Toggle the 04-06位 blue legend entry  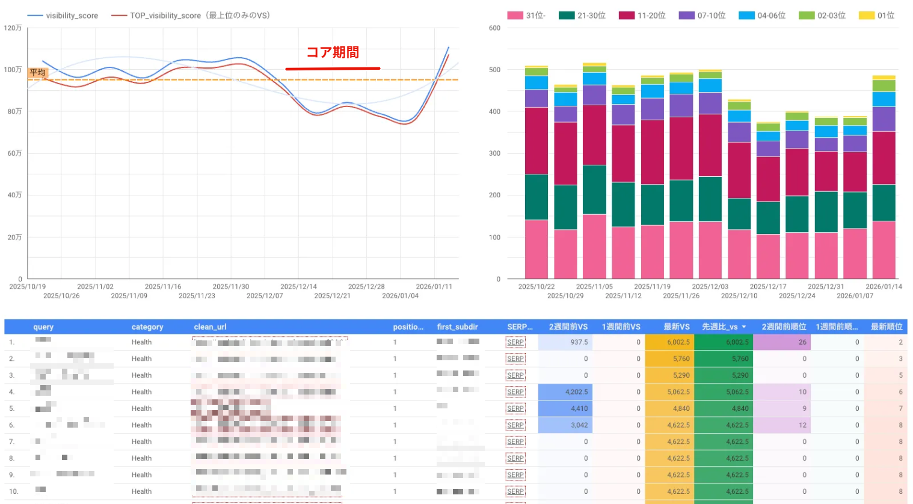[x=762, y=16]
